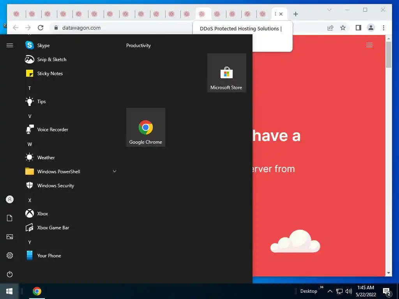This screenshot has width=399, height=299.
Task: Open Chrome side panel
Action: (358, 28)
